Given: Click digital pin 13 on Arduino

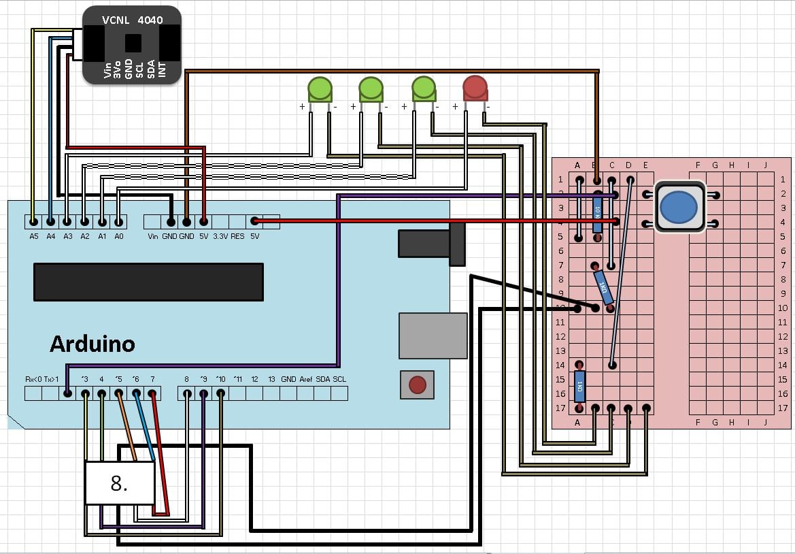Looking at the screenshot, I should 271,393.
